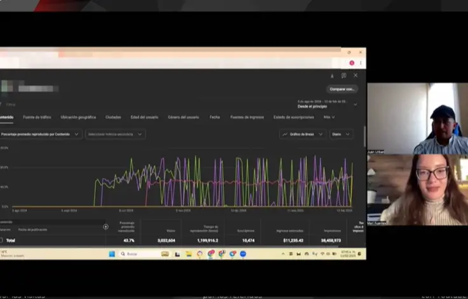Sort by 'Tiempo de reproducción (horas)' column
468x299 pixels.
pyautogui.click(x=204, y=229)
